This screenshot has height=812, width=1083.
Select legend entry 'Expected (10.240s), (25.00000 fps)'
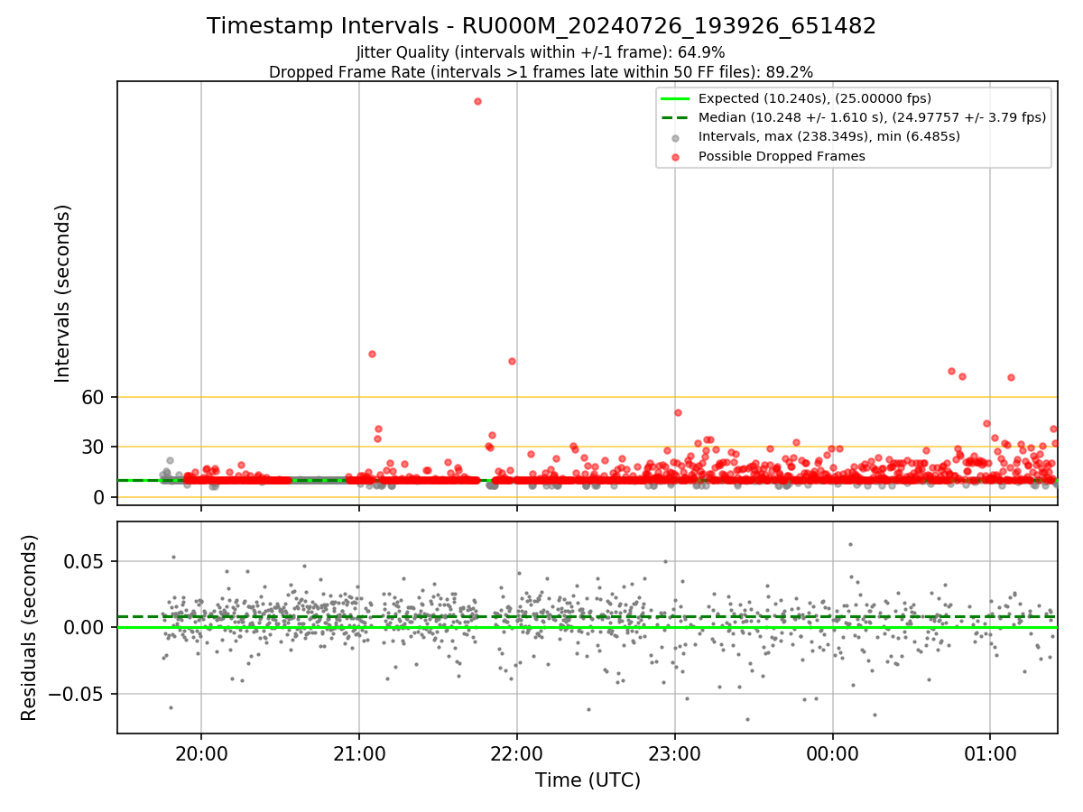815,98
